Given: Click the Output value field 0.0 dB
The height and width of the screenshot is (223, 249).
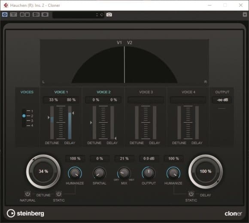Looking at the screenshot, I should [x=149, y=158].
